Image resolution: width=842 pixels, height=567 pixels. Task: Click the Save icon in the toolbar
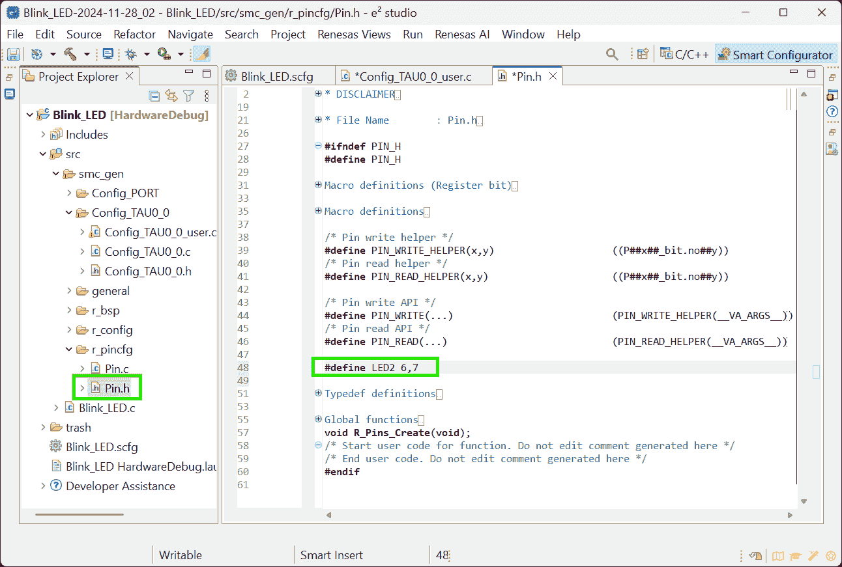tap(13, 55)
